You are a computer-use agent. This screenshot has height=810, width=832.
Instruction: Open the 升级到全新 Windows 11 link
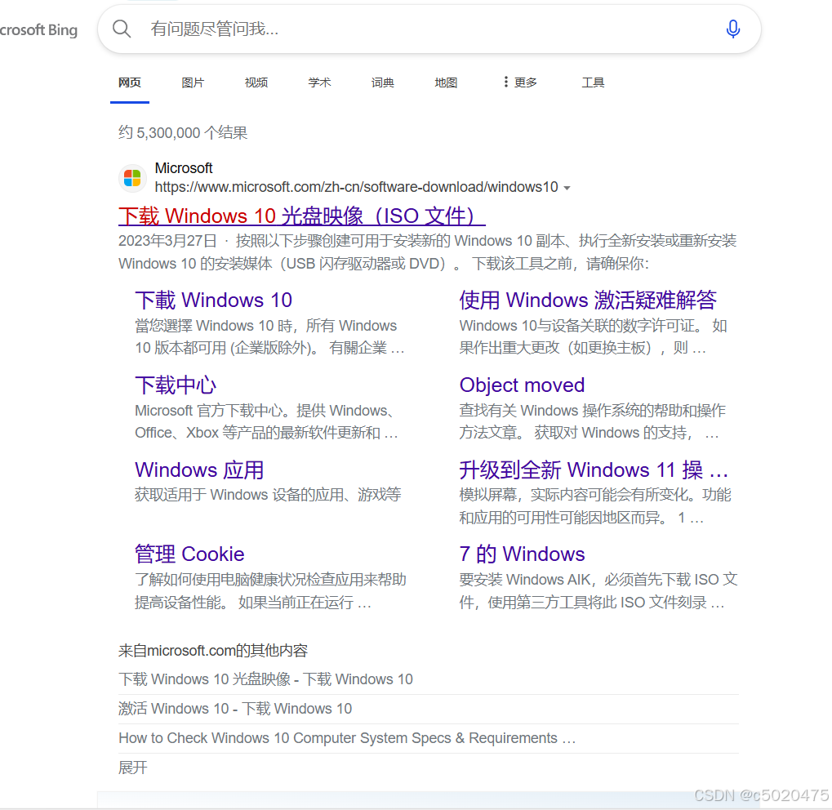pyautogui.click(x=593, y=470)
